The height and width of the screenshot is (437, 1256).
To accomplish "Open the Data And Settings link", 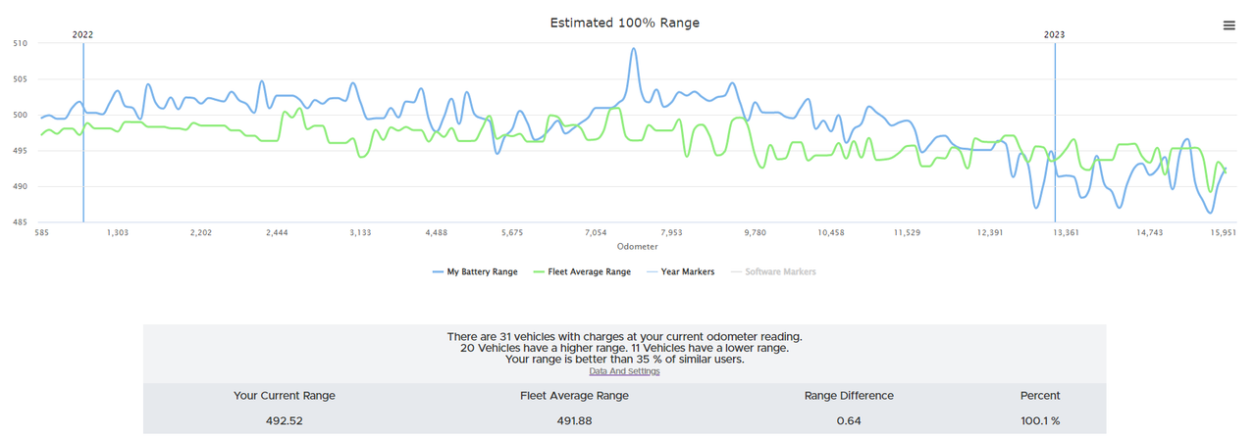I will click(x=624, y=371).
